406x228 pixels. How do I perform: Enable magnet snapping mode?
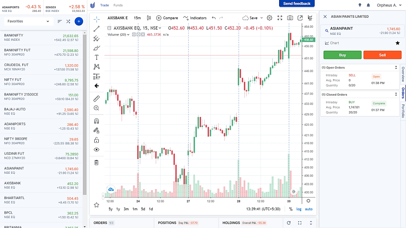(x=96, y=121)
